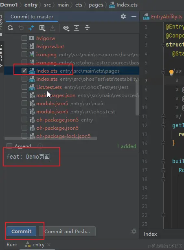Select the Commit to master tab
Viewport: 184px width, 250px height.
coord(32,17)
